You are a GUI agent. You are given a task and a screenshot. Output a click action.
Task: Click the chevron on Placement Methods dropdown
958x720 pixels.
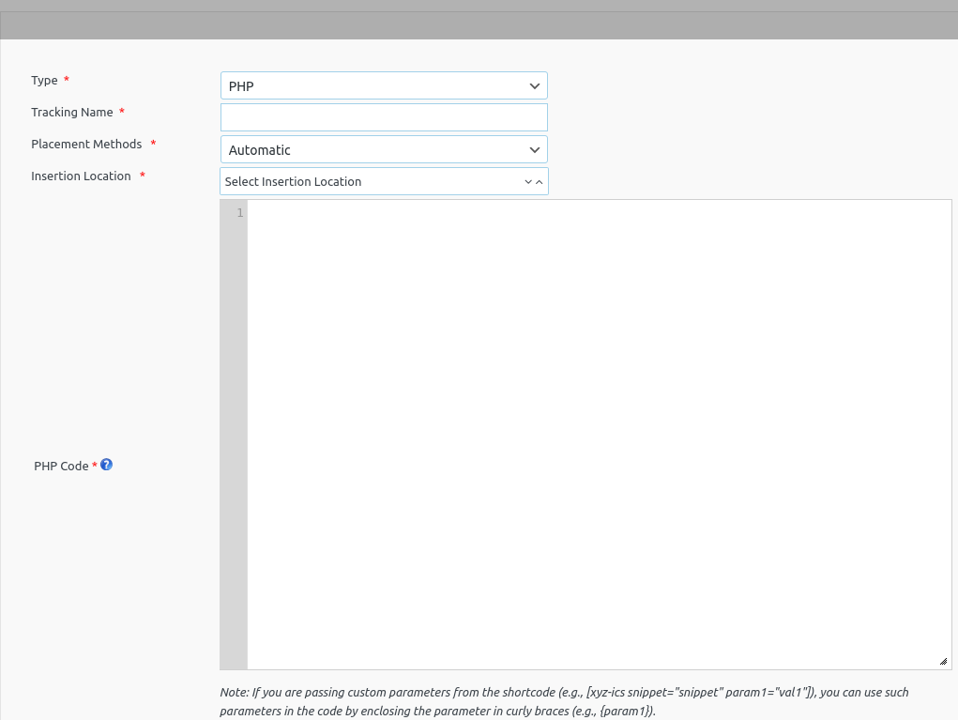click(x=534, y=148)
